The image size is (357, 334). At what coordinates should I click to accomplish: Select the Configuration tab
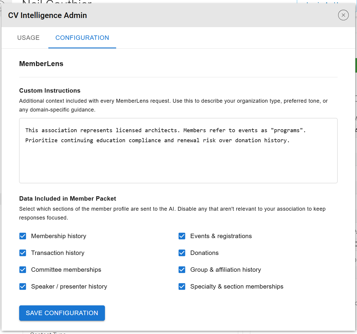click(x=82, y=38)
